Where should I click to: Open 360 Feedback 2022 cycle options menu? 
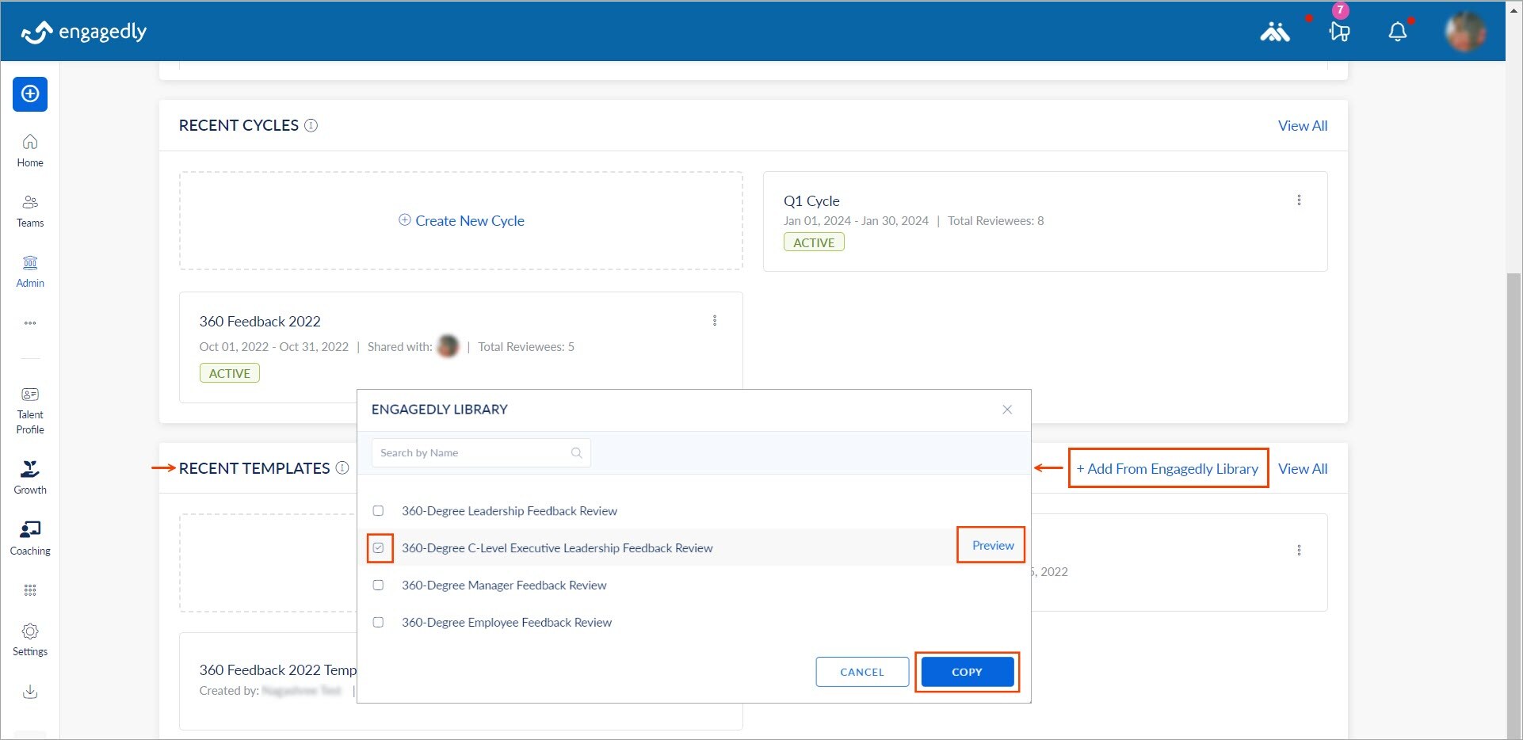(715, 321)
